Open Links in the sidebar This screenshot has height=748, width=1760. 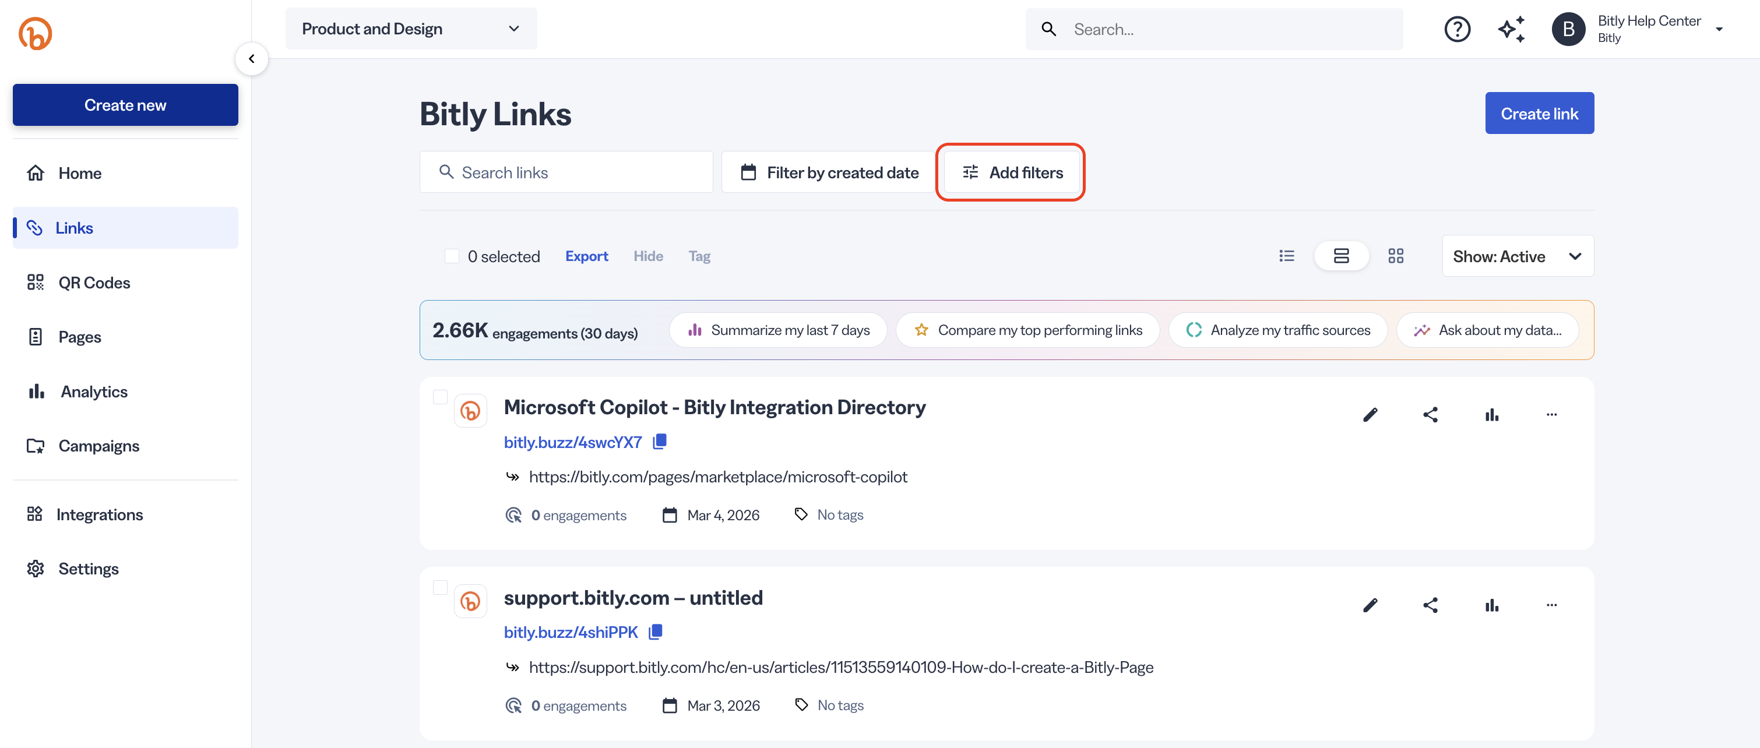pos(126,228)
